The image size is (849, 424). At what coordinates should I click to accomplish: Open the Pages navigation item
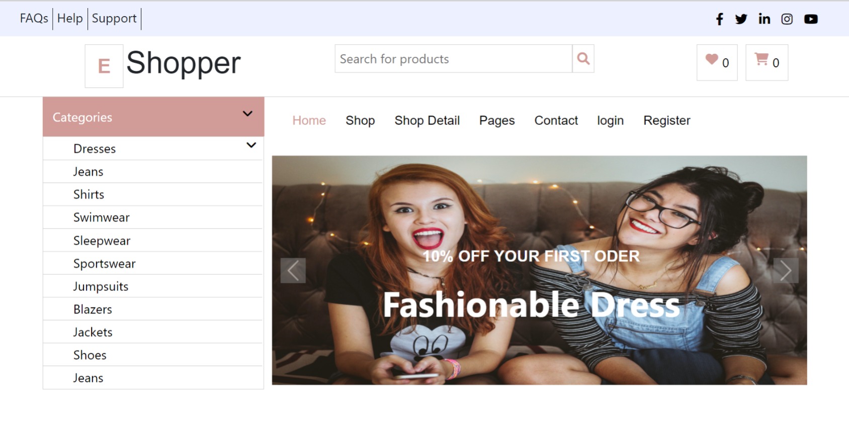497,121
